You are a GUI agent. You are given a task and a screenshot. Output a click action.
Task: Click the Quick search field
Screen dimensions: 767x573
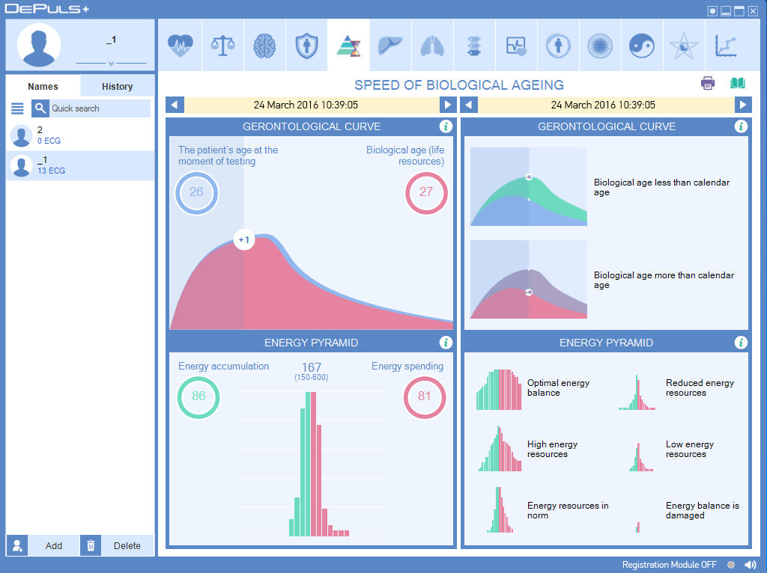pos(99,108)
